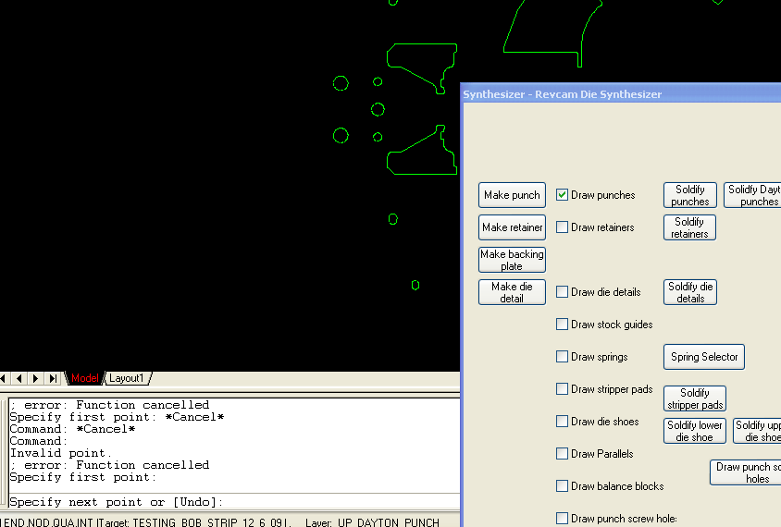Click Soldify lower die shoe button
Screen dimensions: 781x527
694,431
